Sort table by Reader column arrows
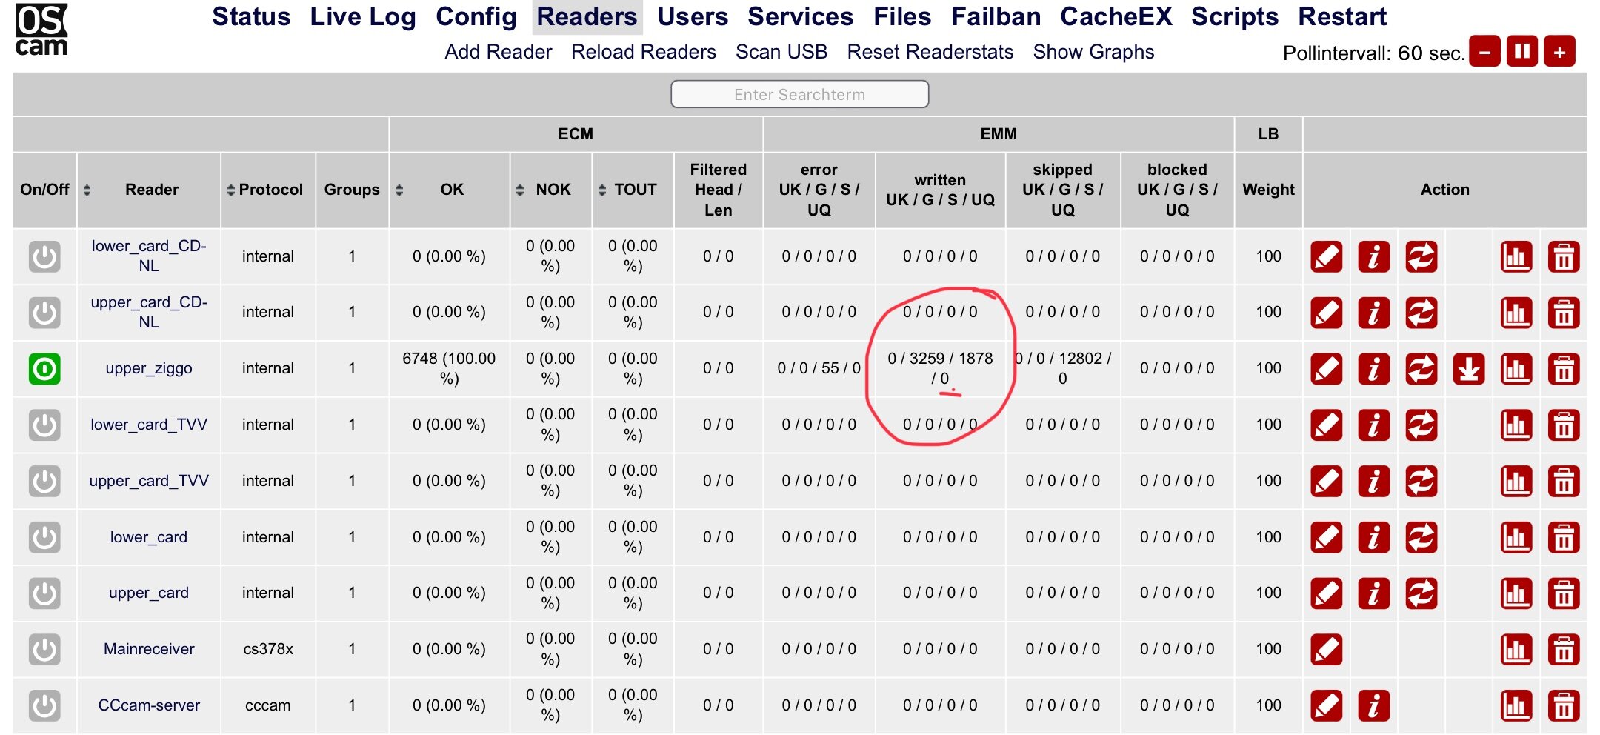This screenshot has height=735, width=1600. click(x=87, y=190)
